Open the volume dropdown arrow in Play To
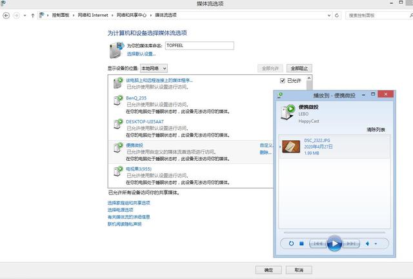This screenshot has height=279, width=413. (376, 243)
